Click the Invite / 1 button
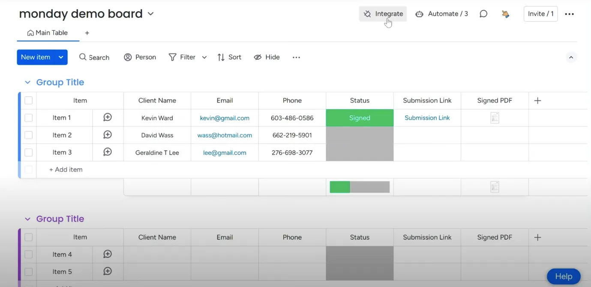 click(540, 14)
